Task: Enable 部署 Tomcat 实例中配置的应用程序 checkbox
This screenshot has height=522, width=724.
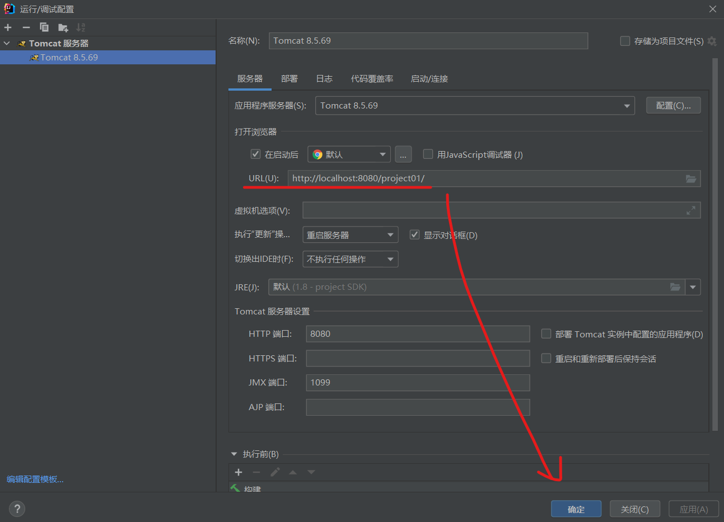Action: [546, 333]
